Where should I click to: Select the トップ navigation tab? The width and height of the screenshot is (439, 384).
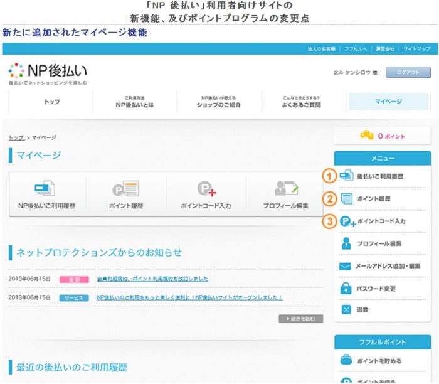point(51,102)
